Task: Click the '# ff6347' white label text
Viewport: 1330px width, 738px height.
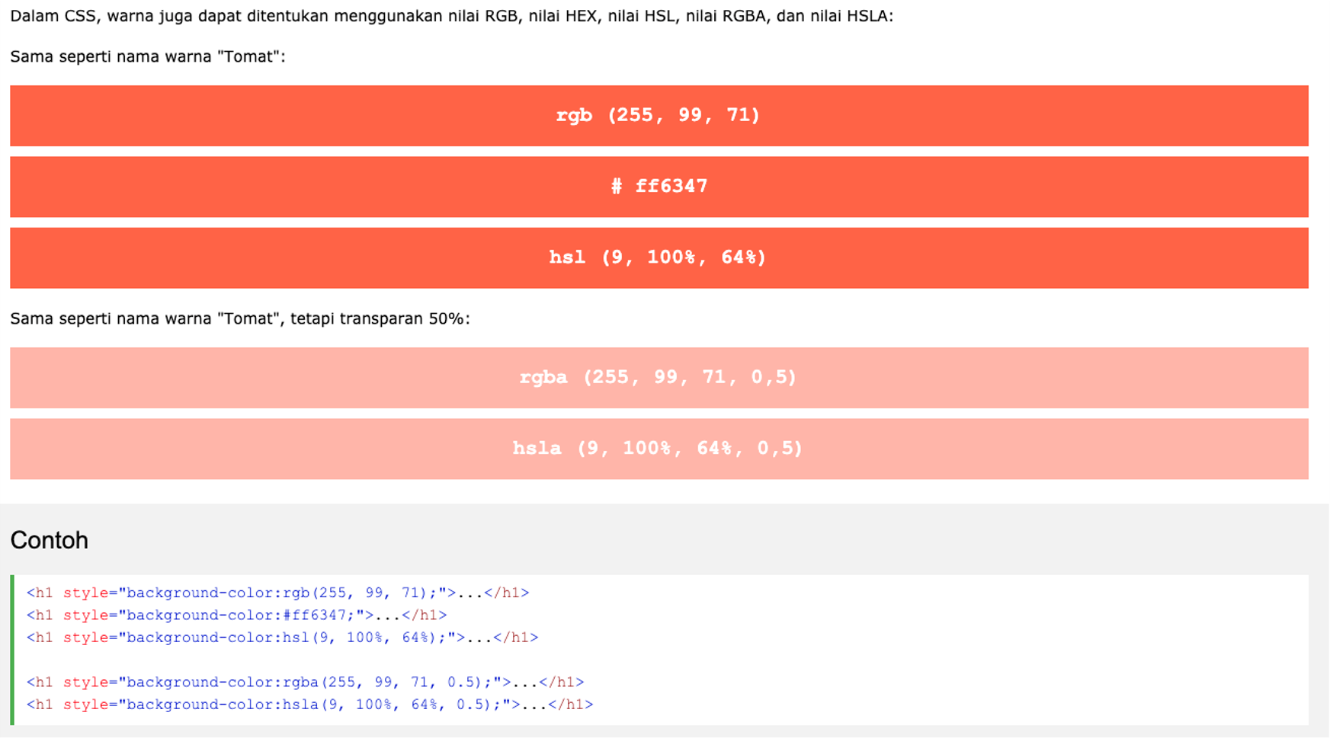Action: pyautogui.click(x=659, y=186)
